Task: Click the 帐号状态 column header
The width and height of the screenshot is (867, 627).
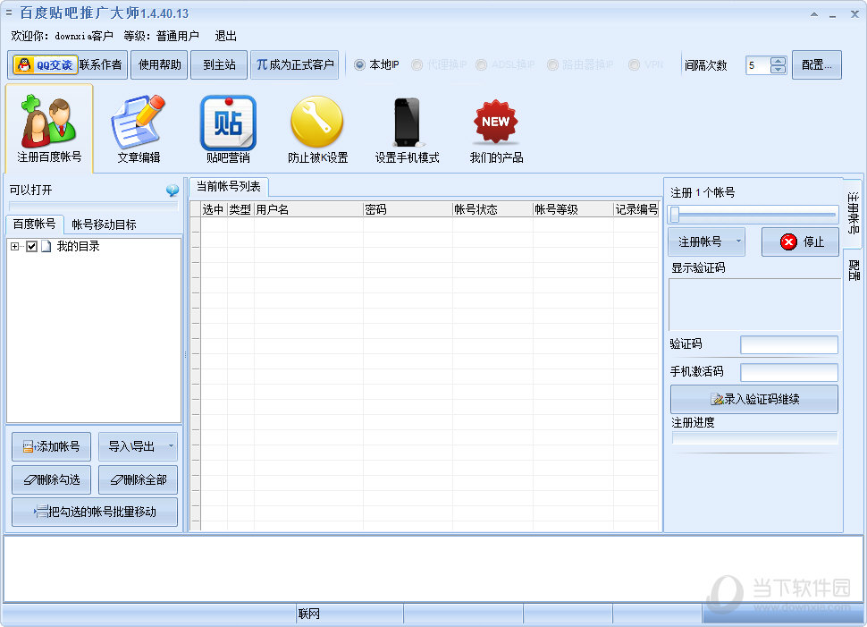Action: pyautogui.click(x=492, y=209)
